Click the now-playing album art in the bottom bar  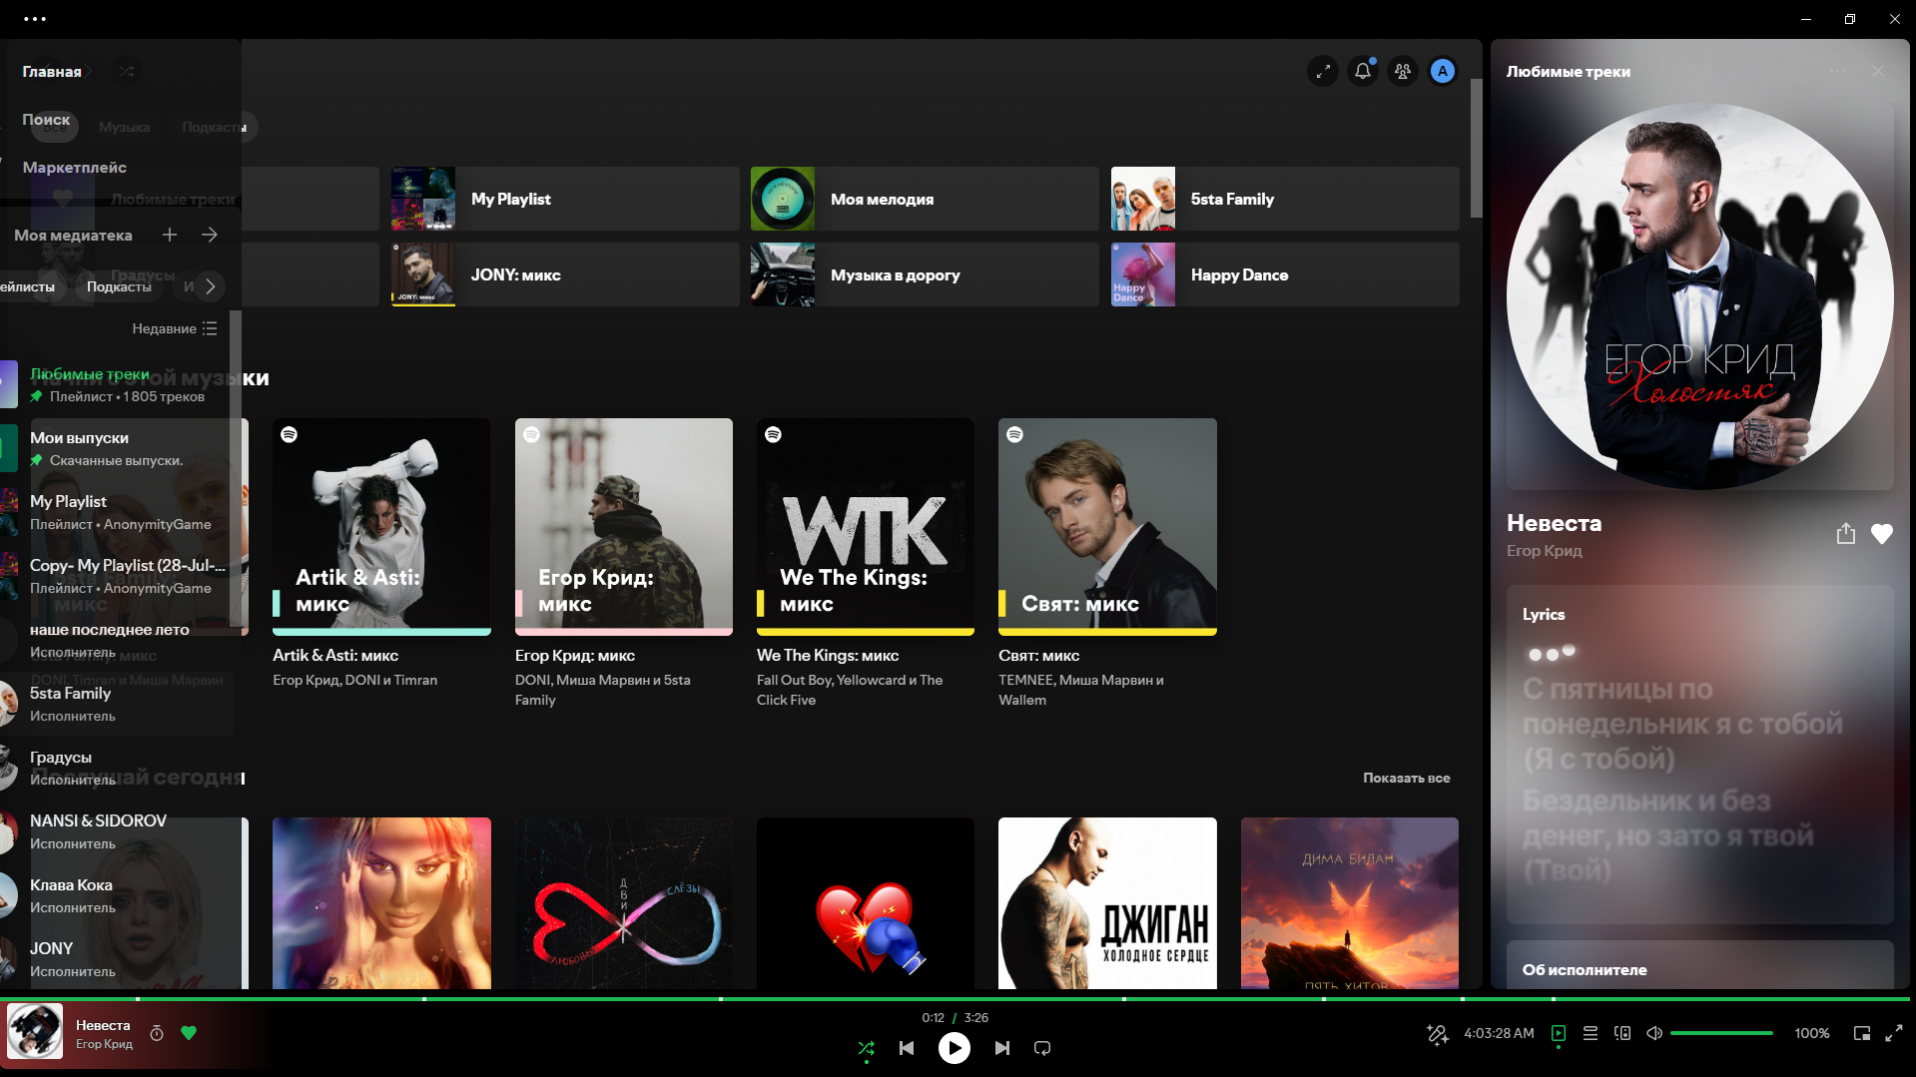[35, 1031]
